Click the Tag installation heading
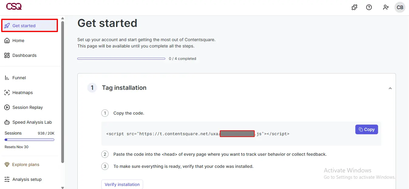409x189 pixels. [124, 88]
